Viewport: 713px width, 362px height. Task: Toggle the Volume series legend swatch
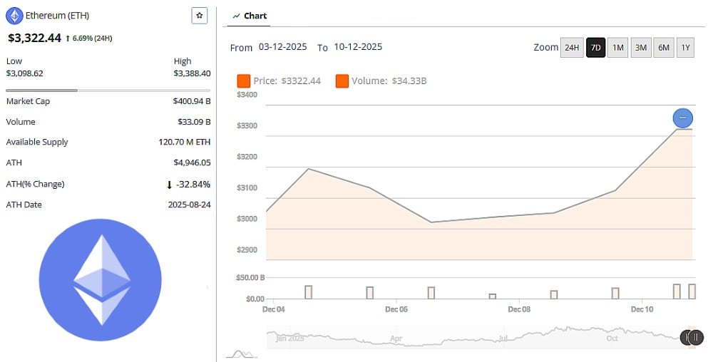pos(342,81)
